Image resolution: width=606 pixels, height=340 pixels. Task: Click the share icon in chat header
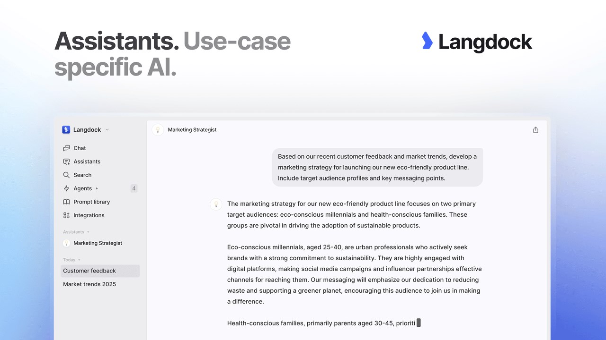coord(535,130)
